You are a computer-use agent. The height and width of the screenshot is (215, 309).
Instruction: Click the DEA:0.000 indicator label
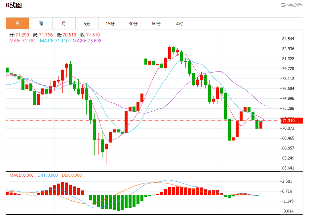click(72, 175)
